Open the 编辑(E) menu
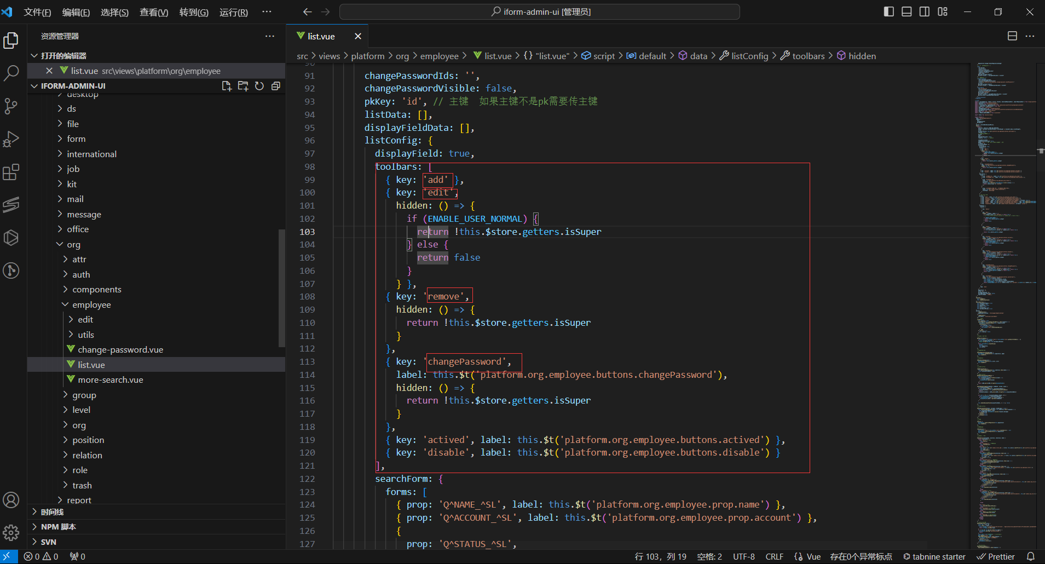This screenshot has height=564, width=1045. [76, 12]
